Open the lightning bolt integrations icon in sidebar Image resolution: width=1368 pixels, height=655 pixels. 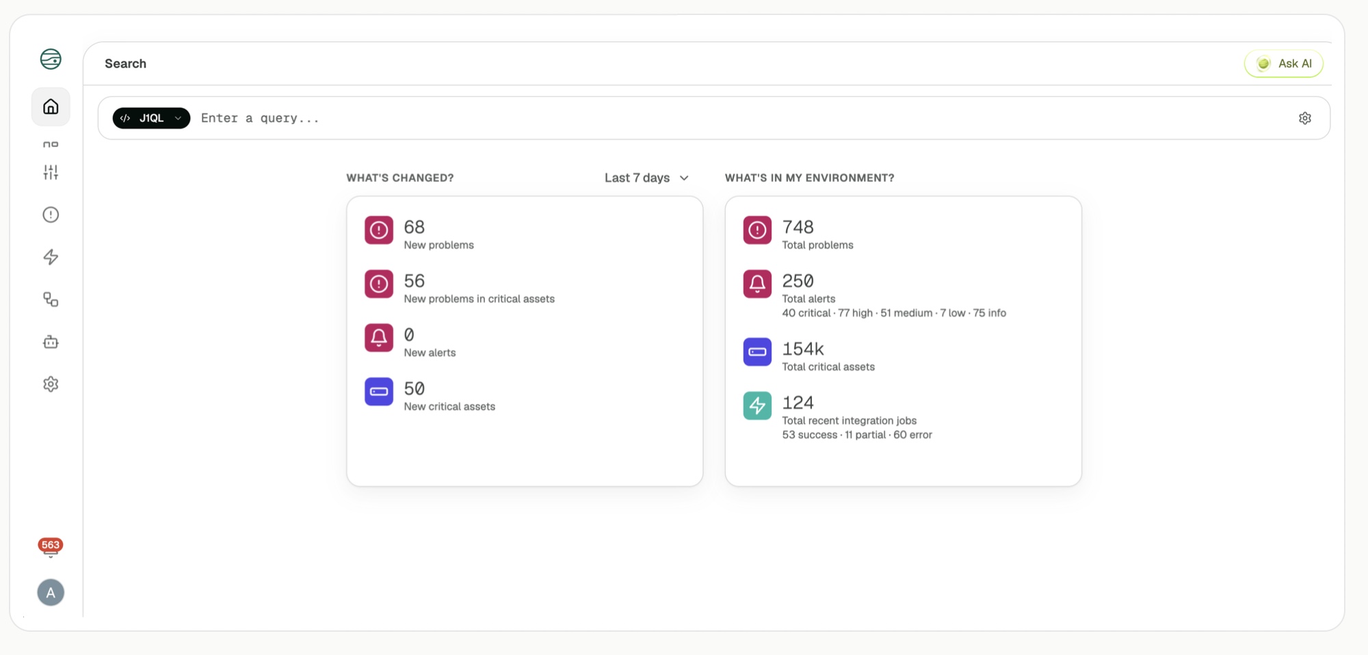[x=51, y=257]
